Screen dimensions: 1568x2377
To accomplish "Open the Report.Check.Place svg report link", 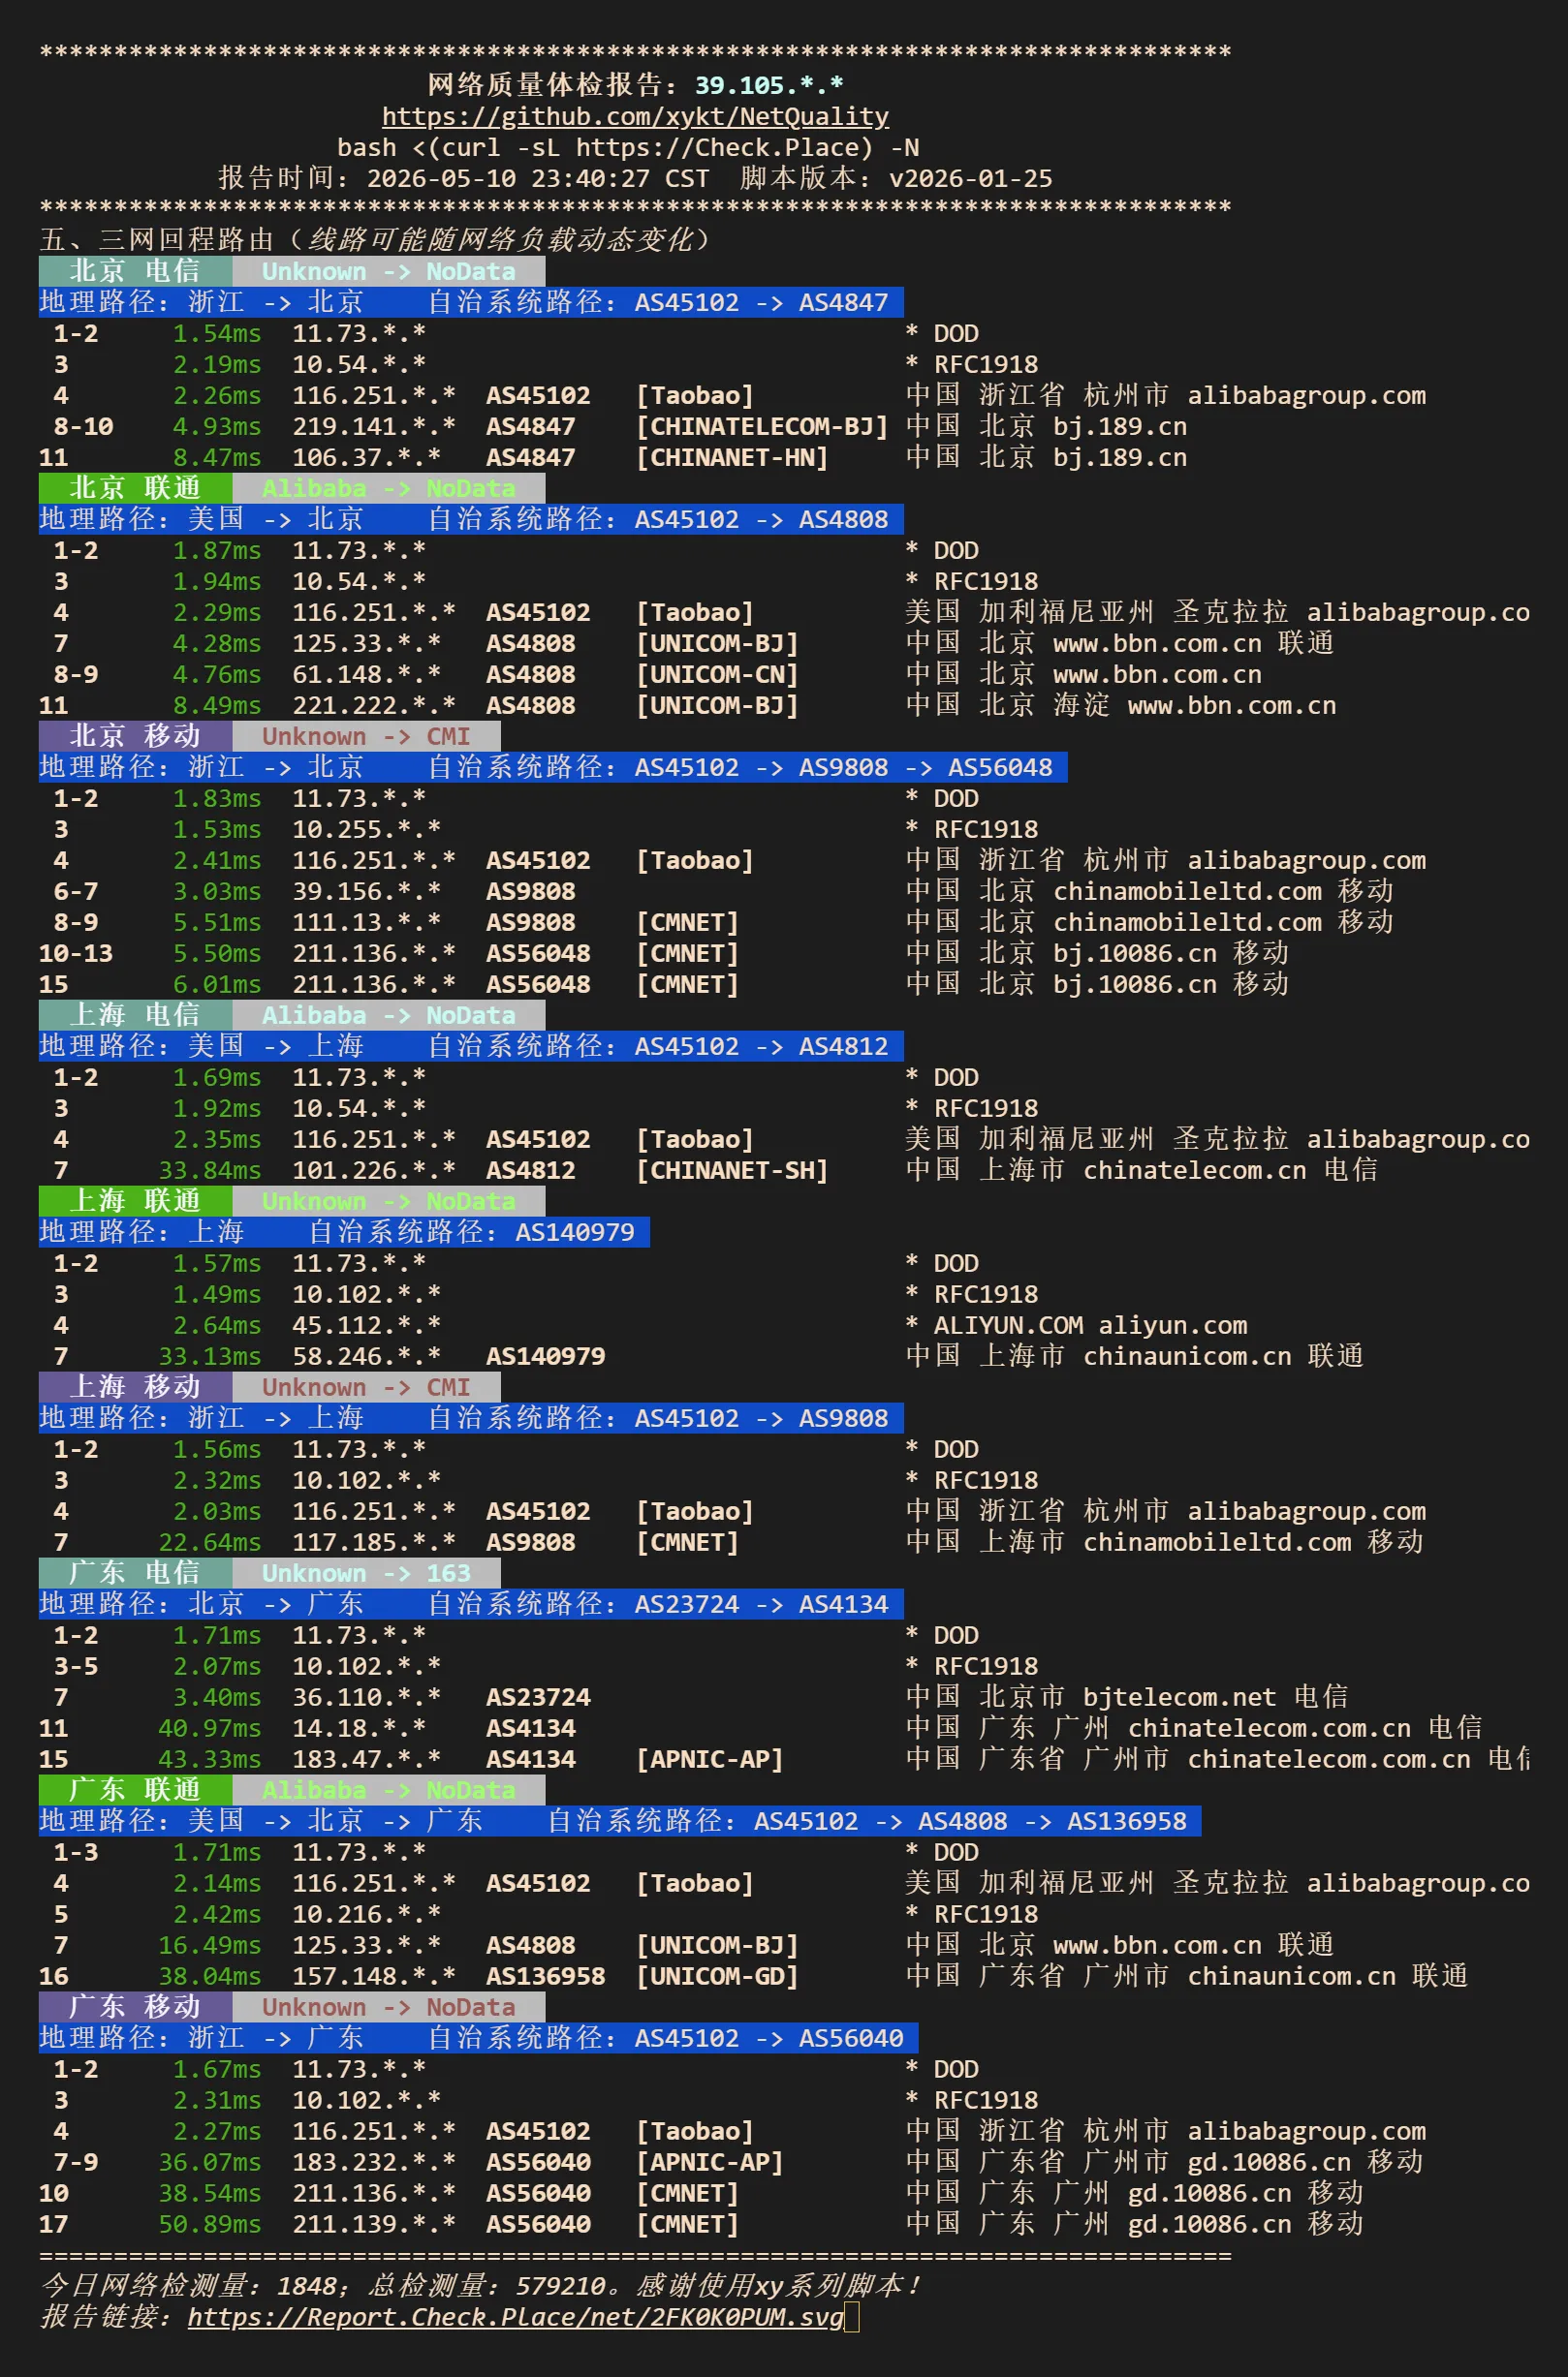I will coord(516,2316).
